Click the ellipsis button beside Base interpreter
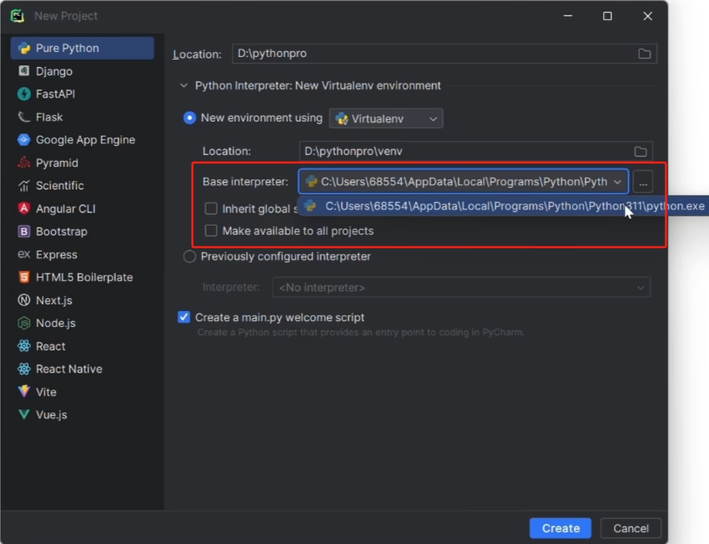 [643, 182]
